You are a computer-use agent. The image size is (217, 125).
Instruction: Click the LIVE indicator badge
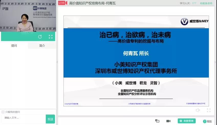[63, 3]
